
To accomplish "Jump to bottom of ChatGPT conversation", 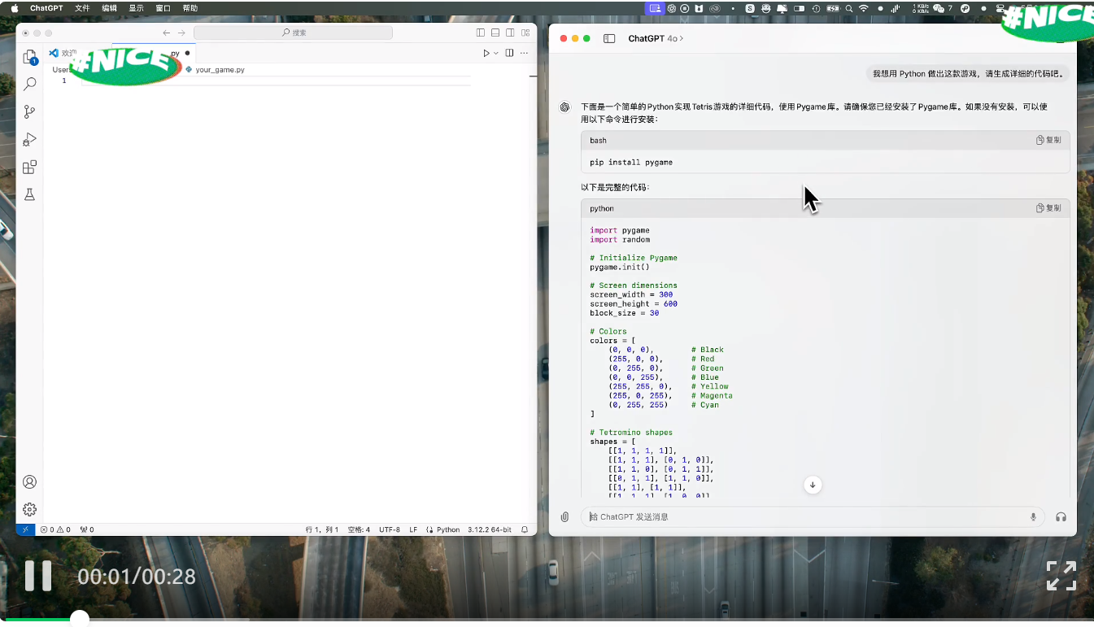I will (812, 485).
